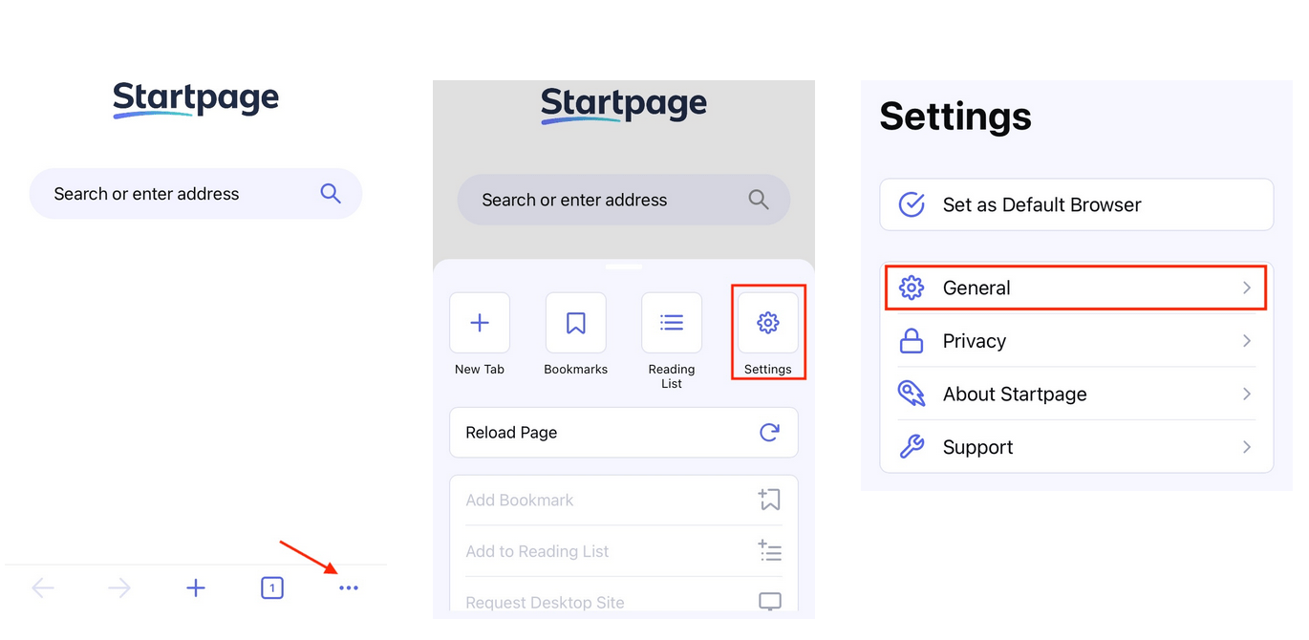Tap the gear icon in the General row
The height and width of the screenshot is (640, 1309).
tap(912, 288)
